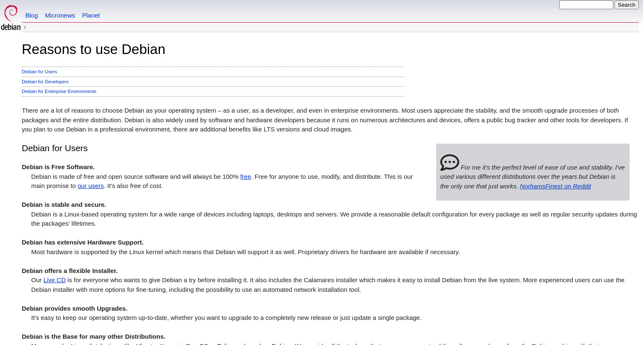Jump to Debian for Enterprise Environments link
643x345 pixels.
click(x=59, y=91)
